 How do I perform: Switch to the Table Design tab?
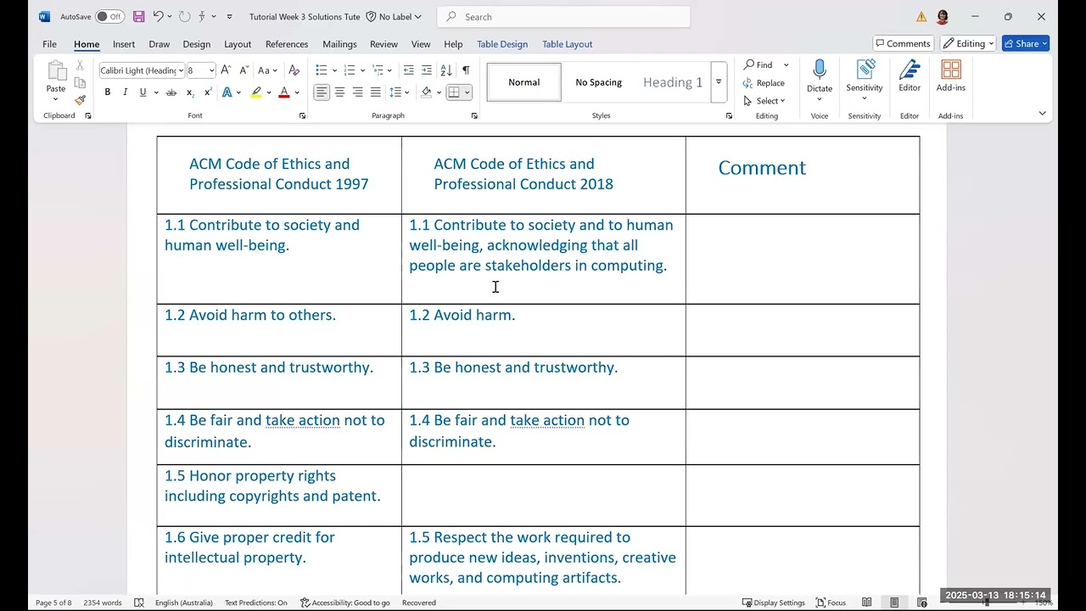(x=502, y=44)
